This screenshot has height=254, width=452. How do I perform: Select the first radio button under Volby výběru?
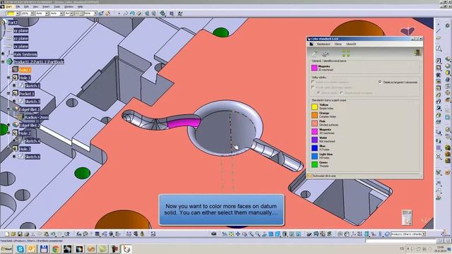[x=319, y=92]
